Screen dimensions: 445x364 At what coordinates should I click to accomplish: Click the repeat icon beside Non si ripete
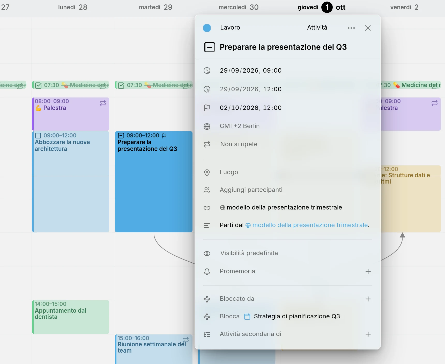(207, 144)
